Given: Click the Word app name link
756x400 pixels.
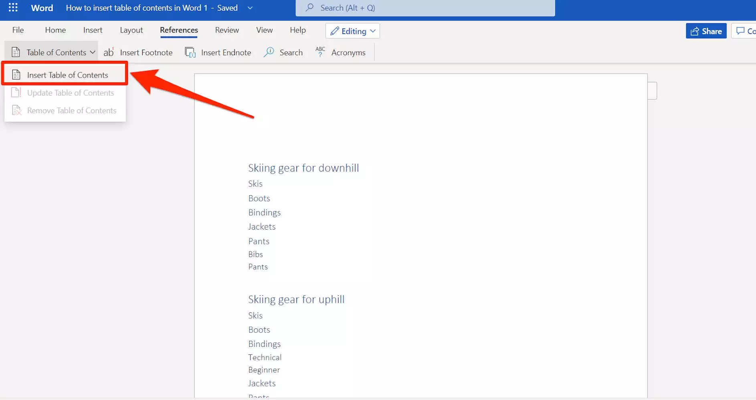Looking at the screenshot, I should 42,8.
